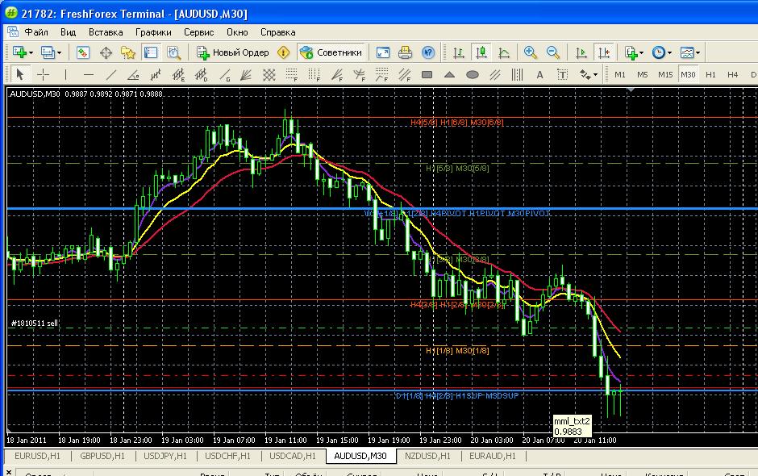Open the Графики menu

[153, 32]
